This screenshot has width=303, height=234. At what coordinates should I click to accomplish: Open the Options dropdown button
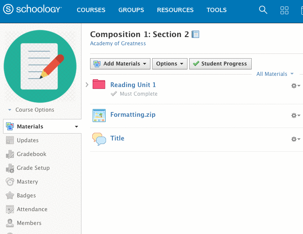point(169,64)
